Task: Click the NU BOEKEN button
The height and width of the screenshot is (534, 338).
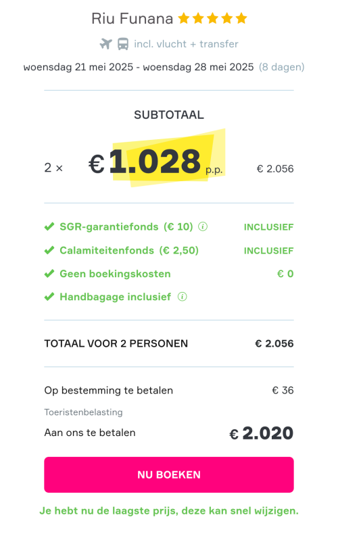Action: pos(169,475)
